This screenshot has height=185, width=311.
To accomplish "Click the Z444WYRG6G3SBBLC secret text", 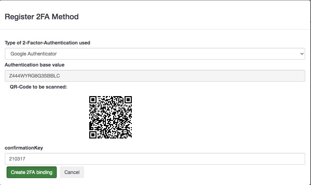I will point(33,76).
